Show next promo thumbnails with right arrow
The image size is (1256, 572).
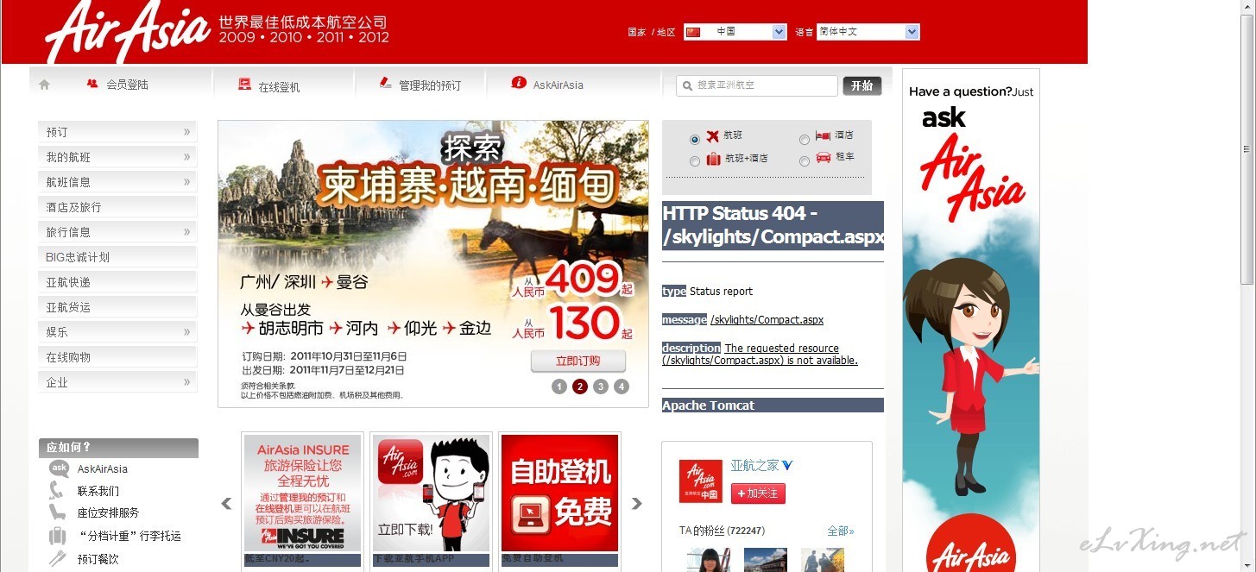click(x=637, y=504)
